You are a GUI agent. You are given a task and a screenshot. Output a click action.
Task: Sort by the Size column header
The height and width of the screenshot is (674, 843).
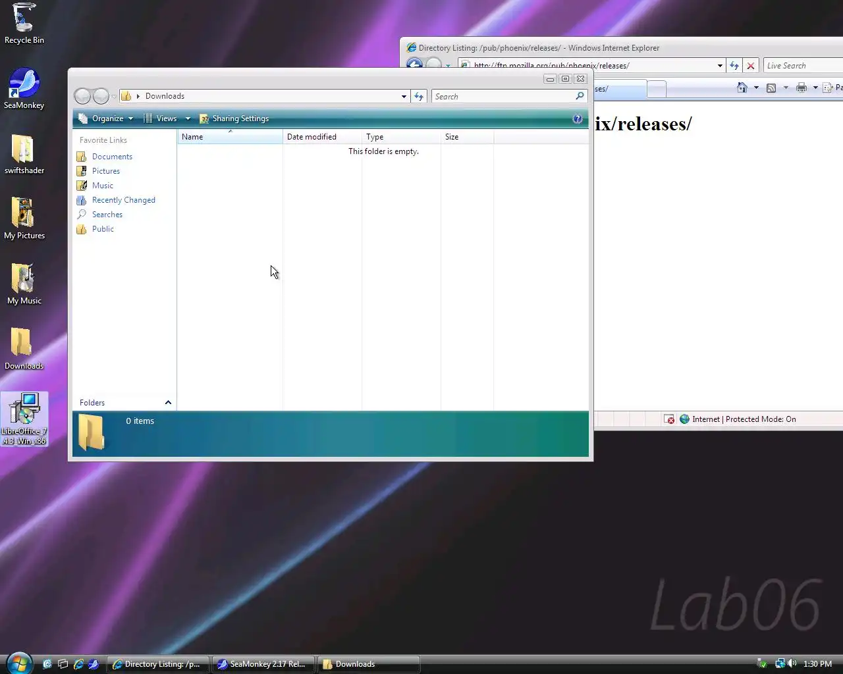[467, 137]
